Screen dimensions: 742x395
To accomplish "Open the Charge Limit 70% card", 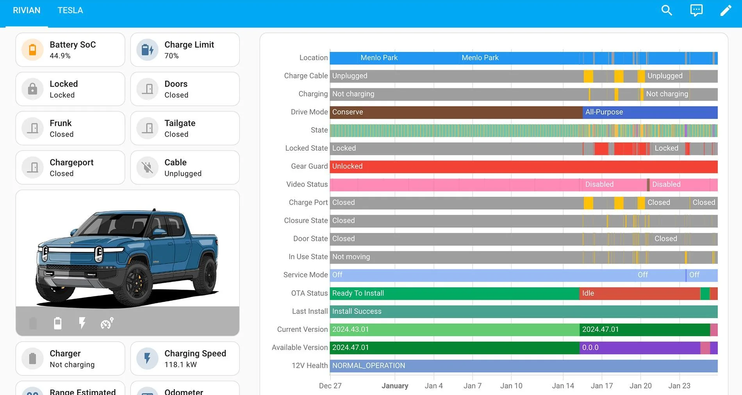I will tap(185, 50).
